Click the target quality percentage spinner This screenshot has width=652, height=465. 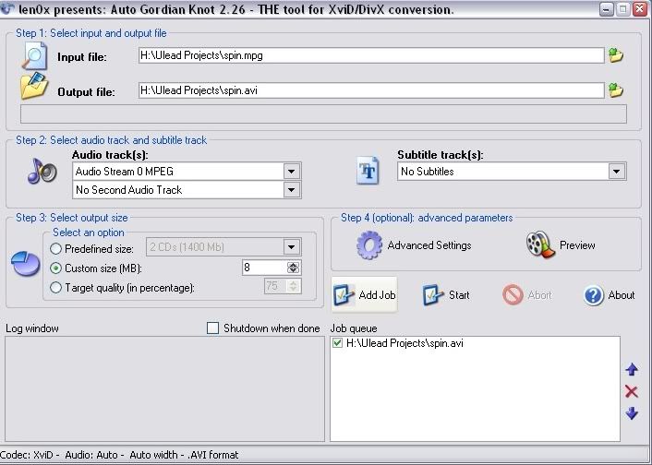click(x=293, y=286)
